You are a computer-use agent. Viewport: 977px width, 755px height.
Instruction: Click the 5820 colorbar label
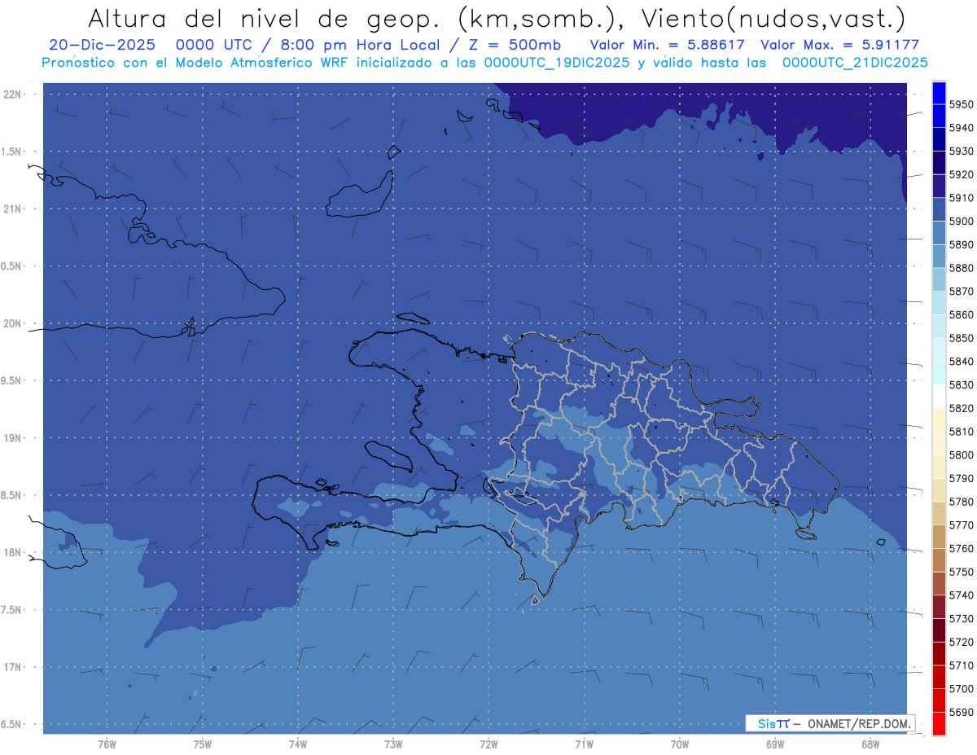(961, 408)
